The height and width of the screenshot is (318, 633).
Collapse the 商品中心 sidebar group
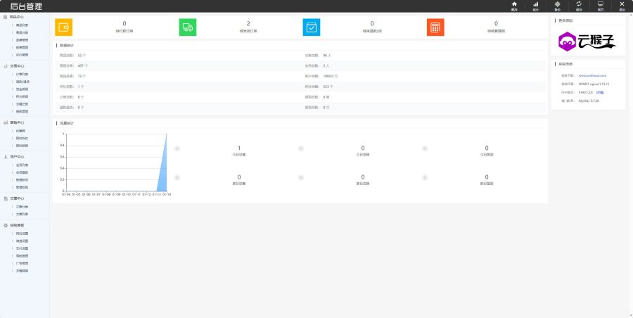tap(16, 16)
